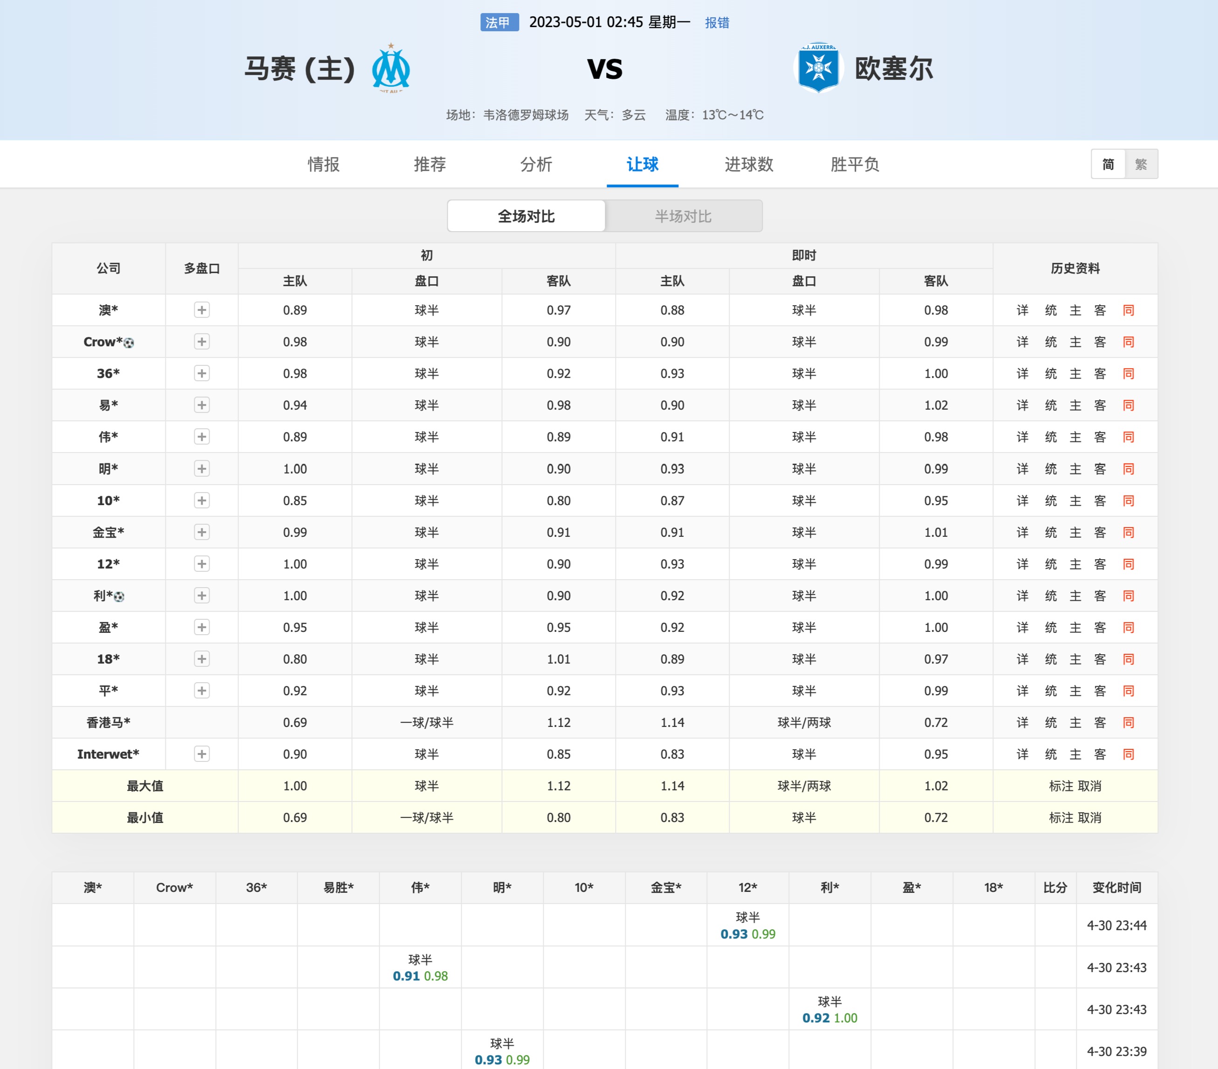Image resolution: width=1218 pixels, height=1069 pixels.
Task: Click the red 同 icon in 香港马* row
Action: pos(1128,723)
